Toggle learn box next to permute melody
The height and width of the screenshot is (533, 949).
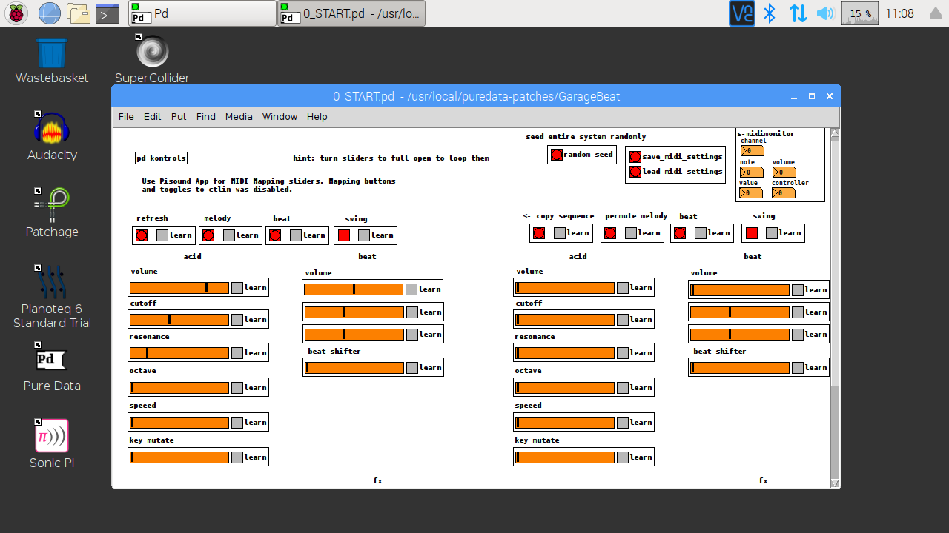631,233
